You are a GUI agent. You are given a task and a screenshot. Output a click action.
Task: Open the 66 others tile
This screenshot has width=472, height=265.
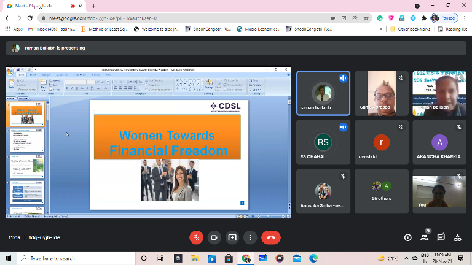(382, 191)
